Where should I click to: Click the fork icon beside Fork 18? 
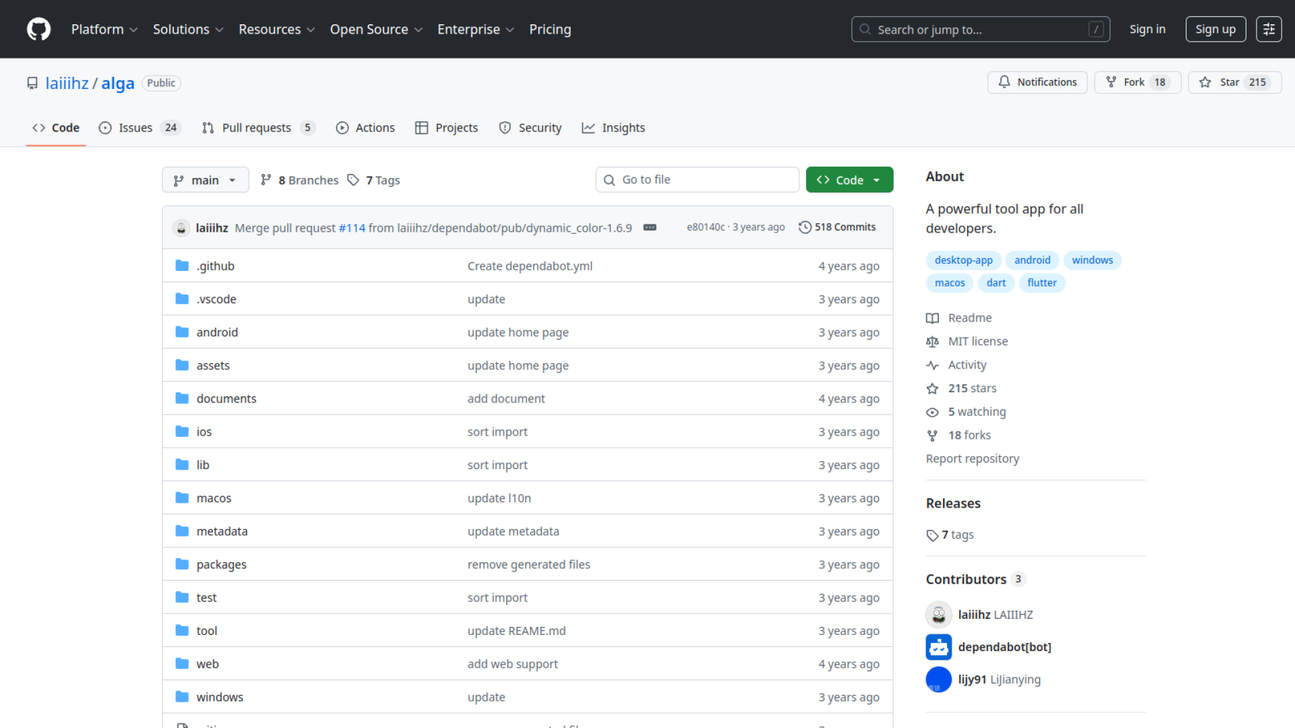click(x=1111, y=82)
